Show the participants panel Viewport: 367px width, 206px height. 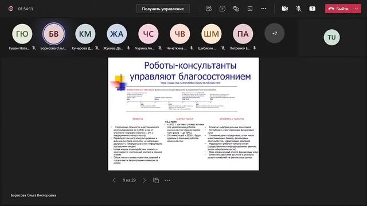[209, 9]
